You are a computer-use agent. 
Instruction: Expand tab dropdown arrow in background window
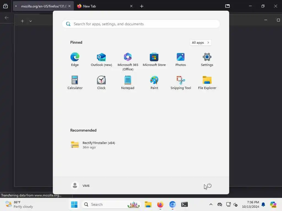tap(31, 21)
